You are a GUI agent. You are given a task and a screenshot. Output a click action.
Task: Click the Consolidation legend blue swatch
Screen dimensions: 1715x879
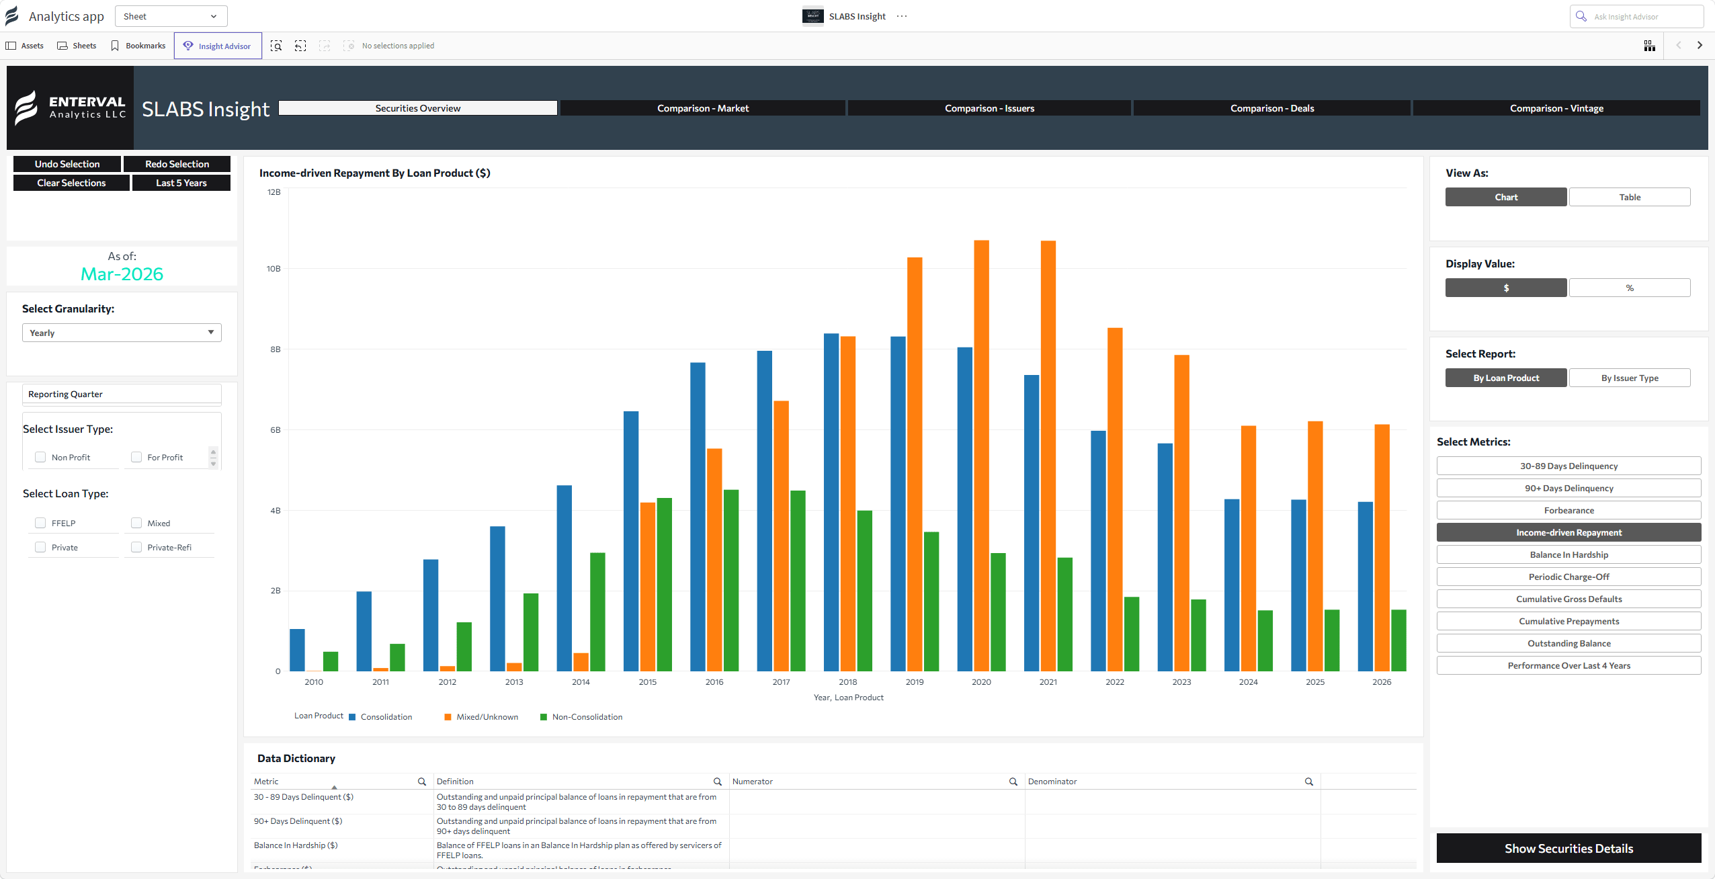point(352,717)
